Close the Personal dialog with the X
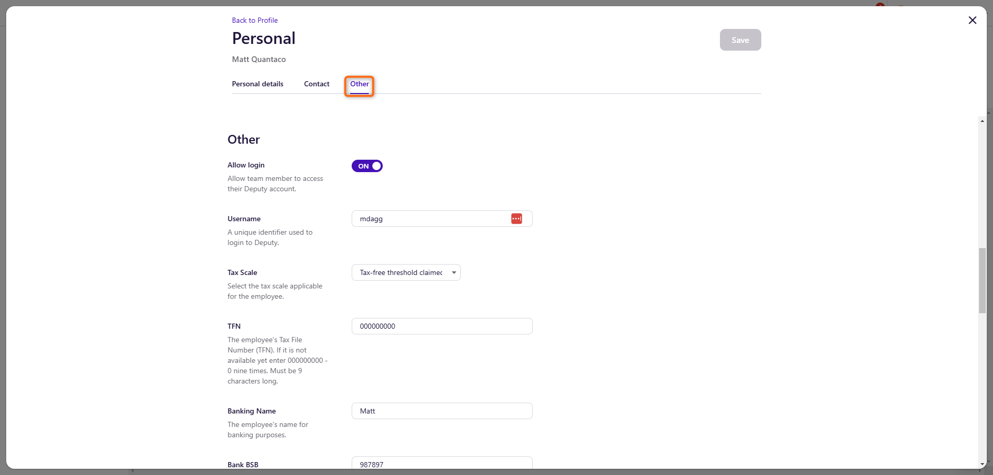This screenshot has height=475, width=993. coord(972,20)
